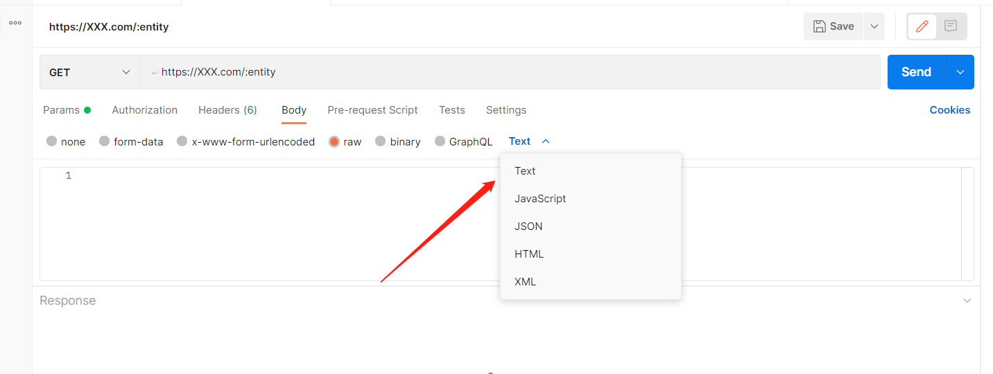Switch to the pencil edit mode icon
993x374 pixels.
pyautogui.click(x=922, y=26)
